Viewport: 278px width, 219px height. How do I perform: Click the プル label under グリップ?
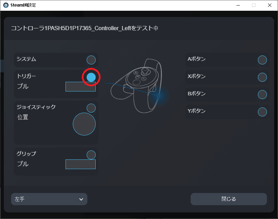[23, 164]
